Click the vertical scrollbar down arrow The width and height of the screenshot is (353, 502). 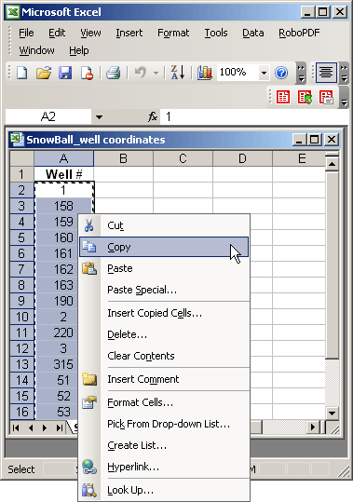[332, 413]
